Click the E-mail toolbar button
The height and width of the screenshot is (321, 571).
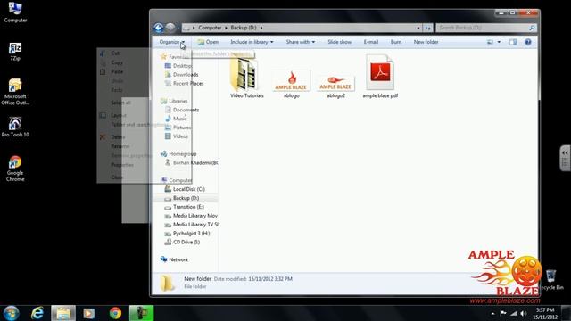(x=371, y=42)
